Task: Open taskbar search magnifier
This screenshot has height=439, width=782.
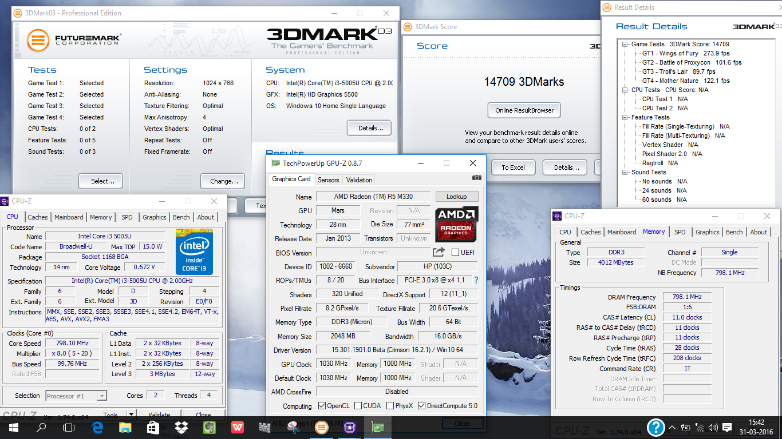Action: pyautogui.click(x=41, y=427)
